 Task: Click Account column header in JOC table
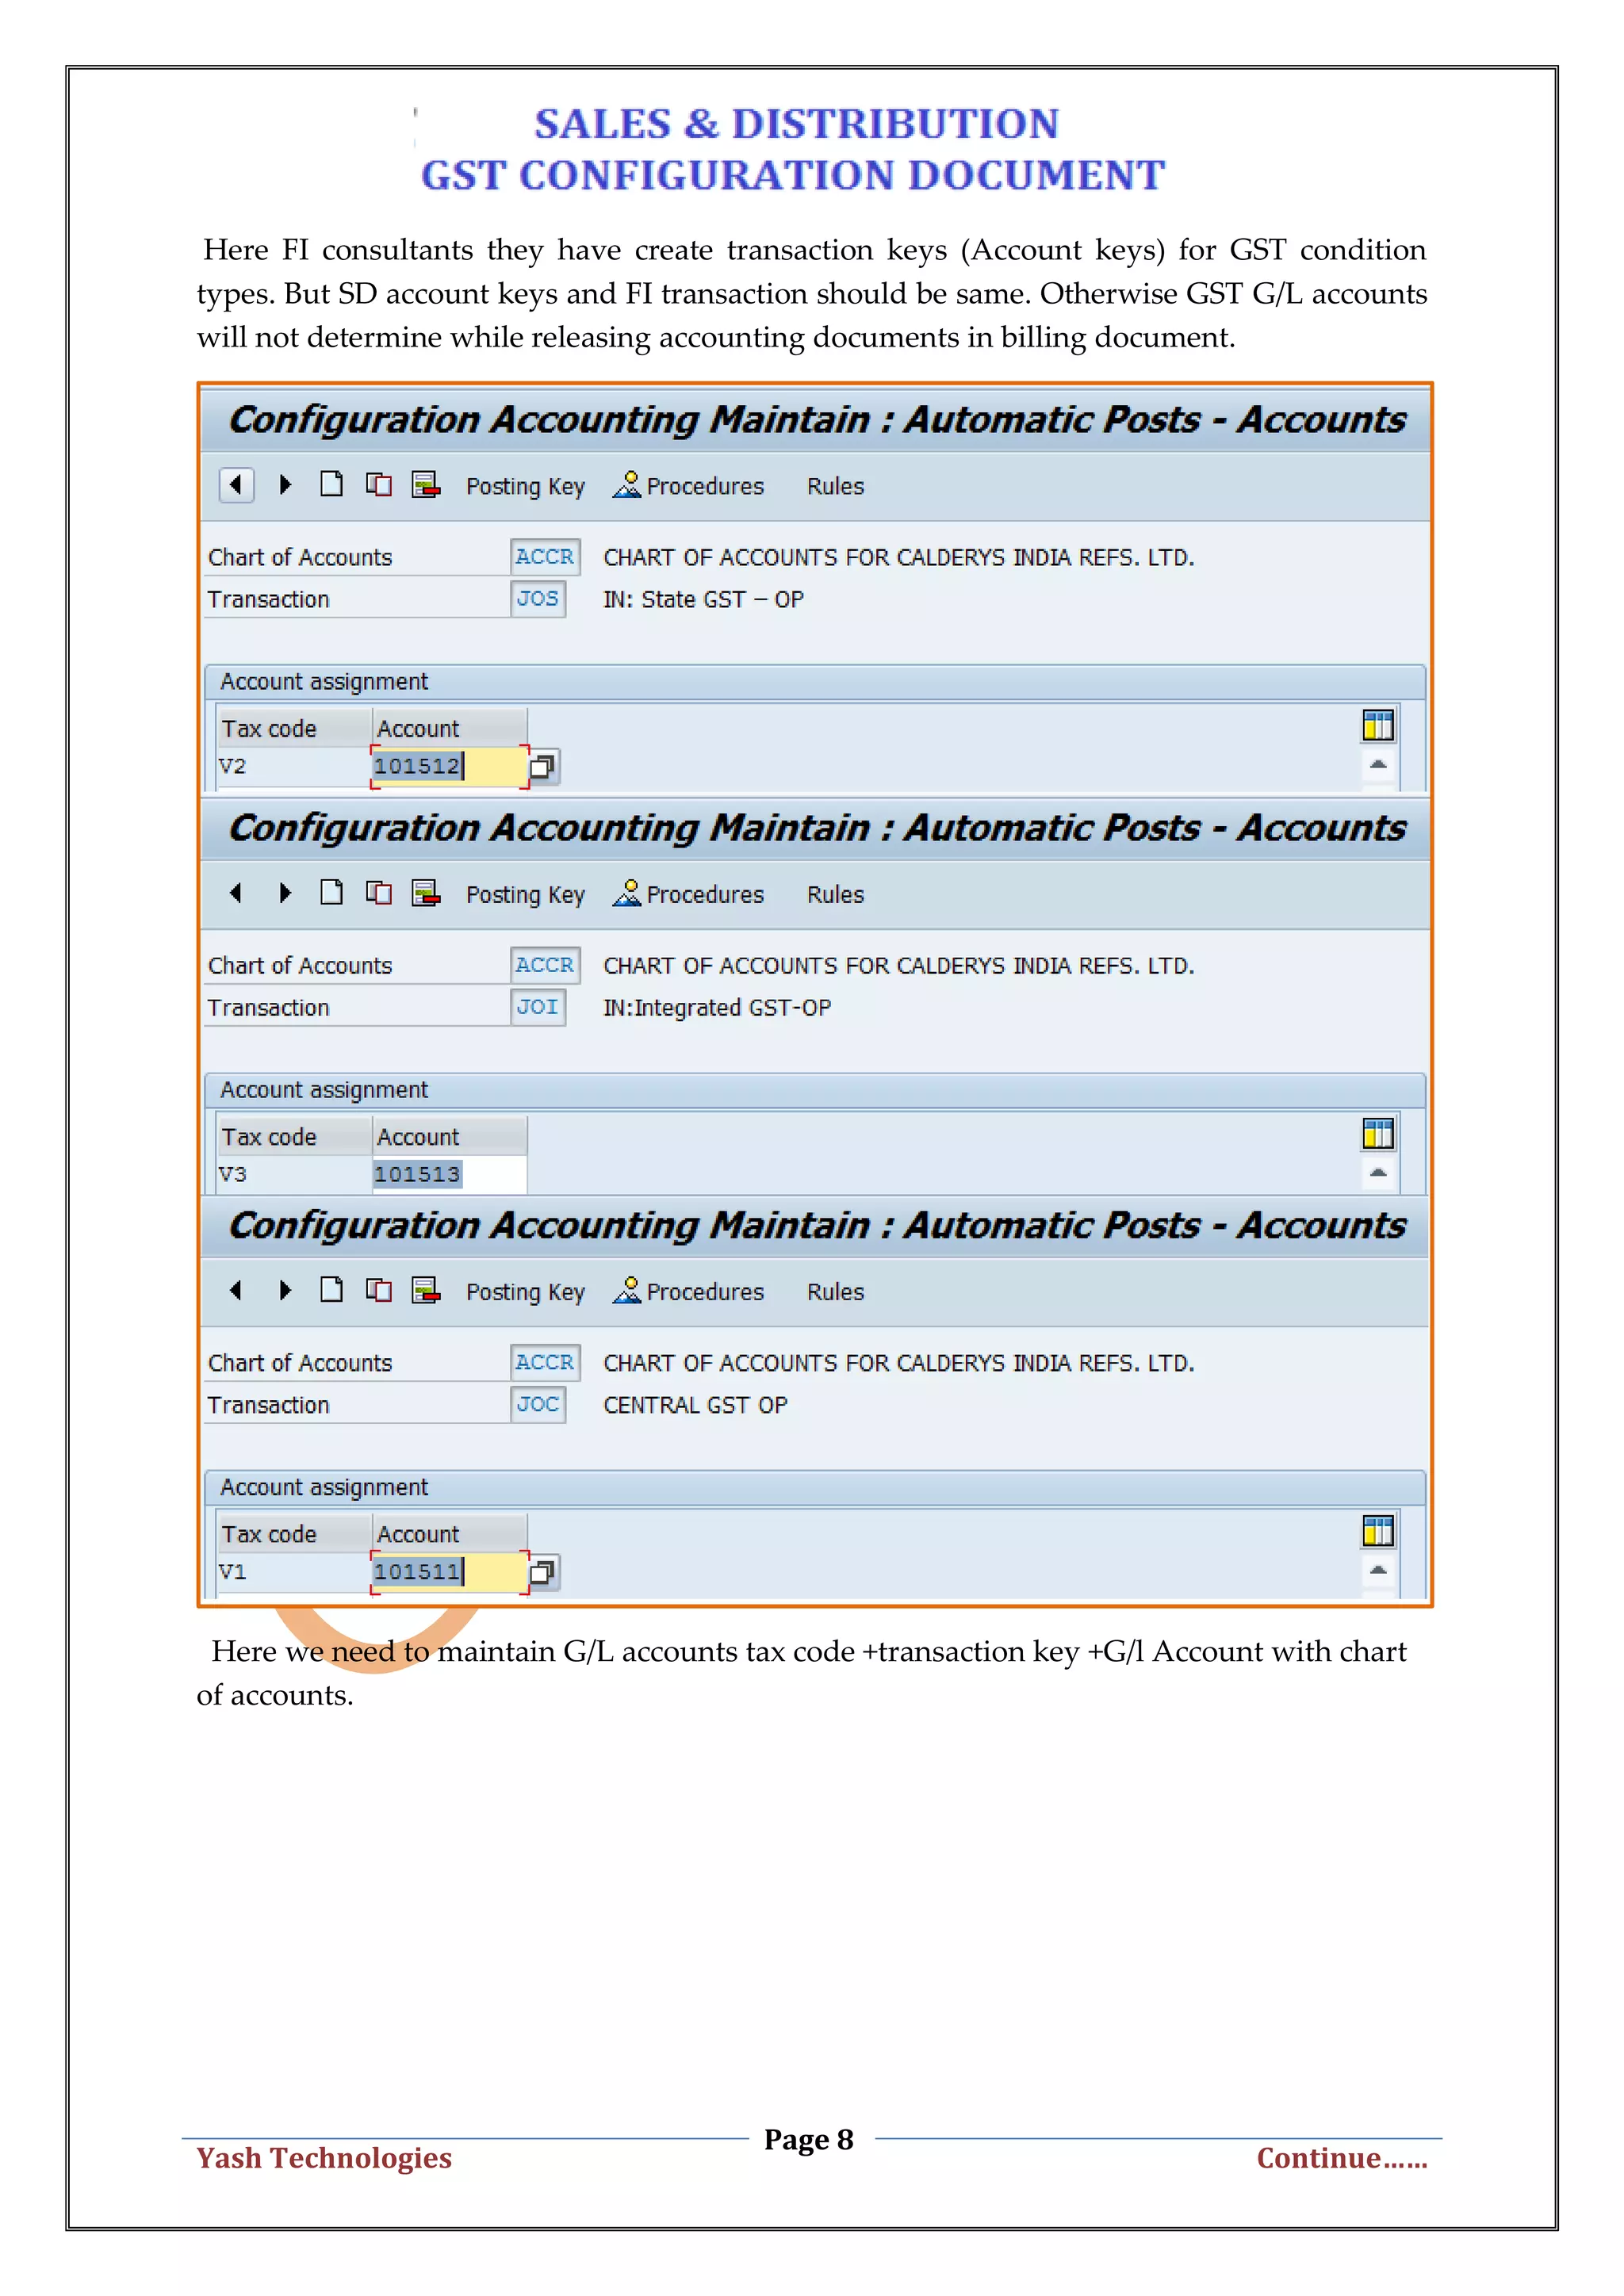[449, 1533]
